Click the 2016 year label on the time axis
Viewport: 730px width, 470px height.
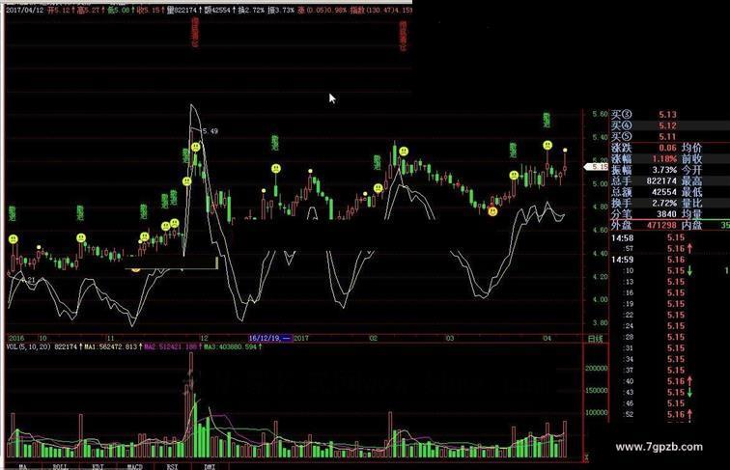pyautogui.click(x=15, y=339)
